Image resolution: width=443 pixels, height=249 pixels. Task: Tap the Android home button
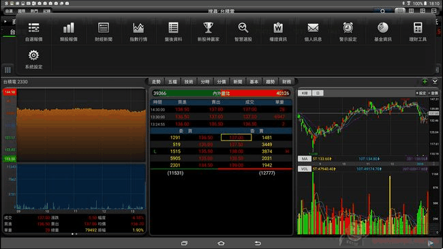coord(221,243)
